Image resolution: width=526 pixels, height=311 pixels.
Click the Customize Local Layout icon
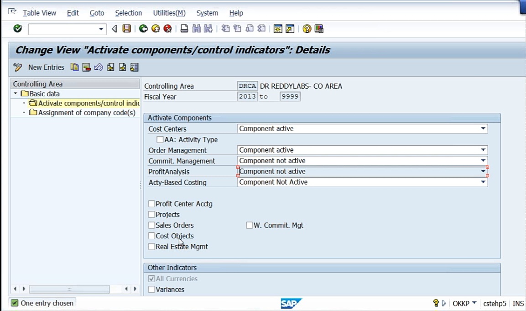pos(319,29)
